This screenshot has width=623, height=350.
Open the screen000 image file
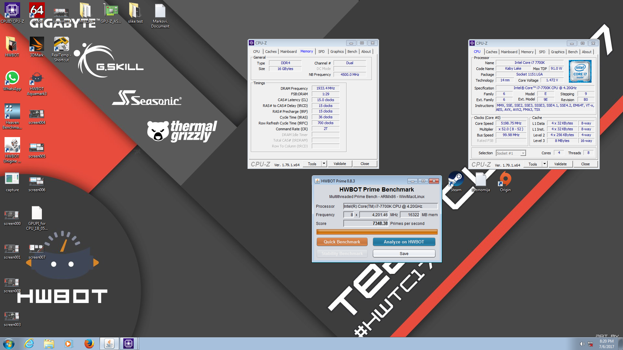pyautogui.click(x=12, y=218)
